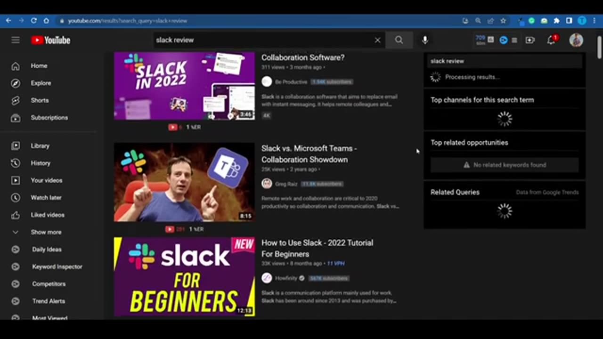The image size is (603, 339).
Task: Click the 11 VPH stat on tutorial
Action: pos(336,264)
